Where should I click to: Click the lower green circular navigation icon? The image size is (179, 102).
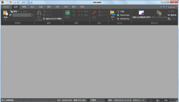click(x=74, y=15)
